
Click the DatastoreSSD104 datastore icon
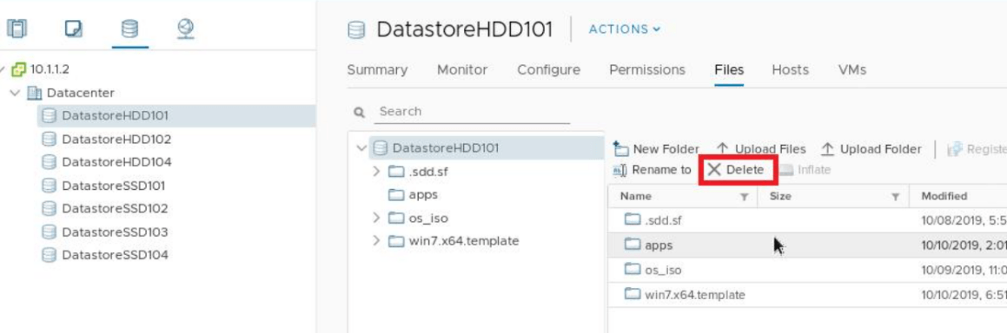pyautogui.click(x=49, y=255)
